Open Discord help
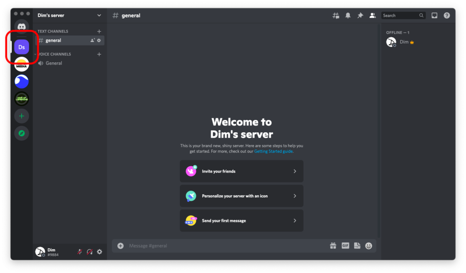The width and height of the screenshot is (466, 273). click(447, 15)
